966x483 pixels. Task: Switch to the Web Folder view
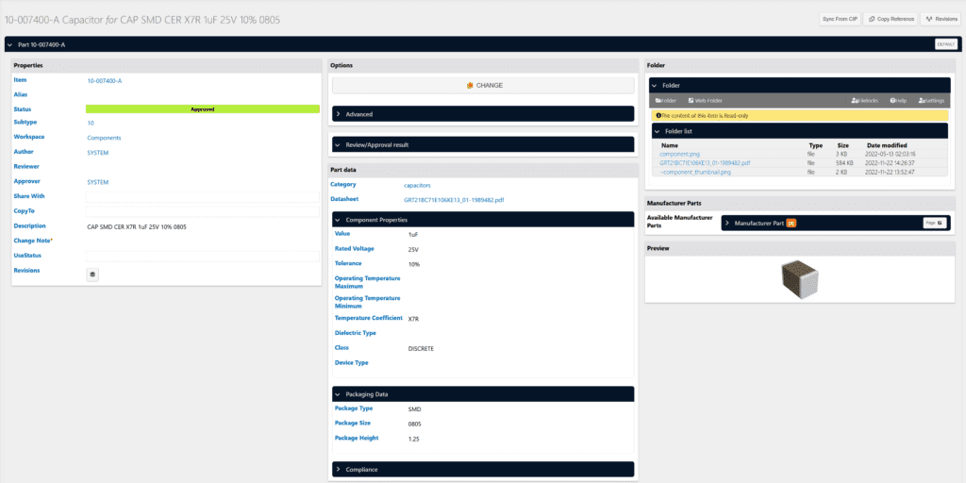(x=705, y=100)
